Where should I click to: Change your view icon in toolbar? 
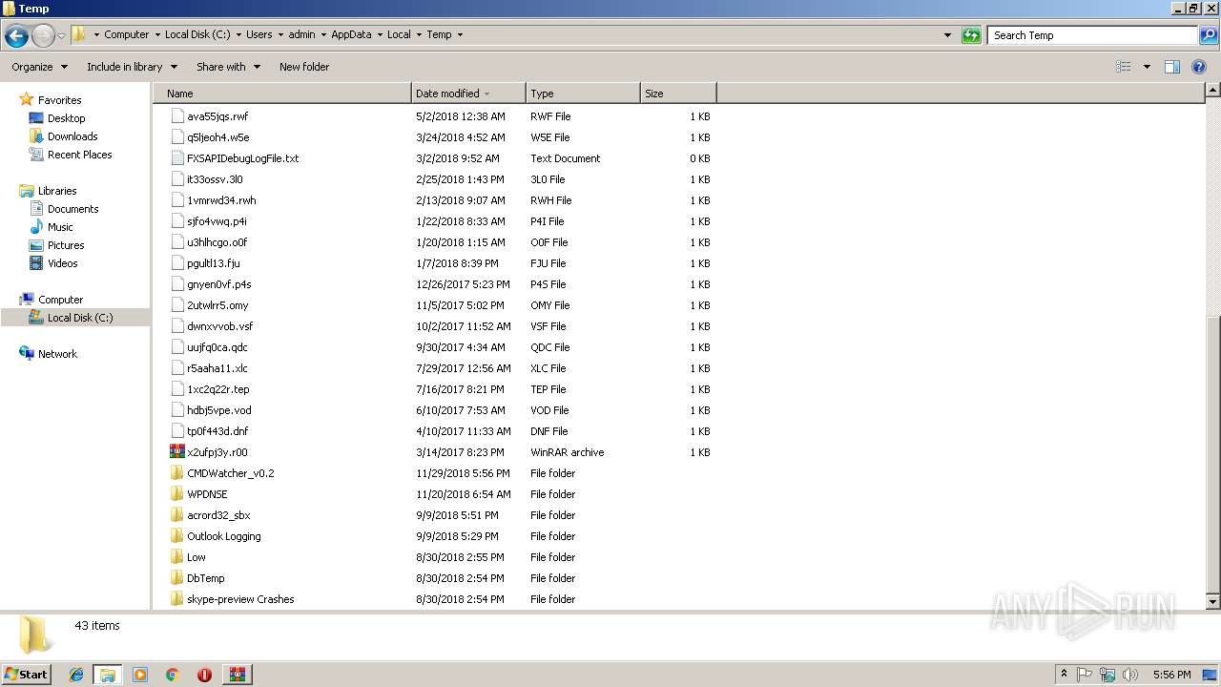click(x=1124, y=67)
